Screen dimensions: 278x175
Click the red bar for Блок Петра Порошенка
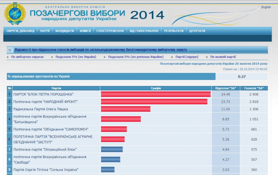(156, 94)
